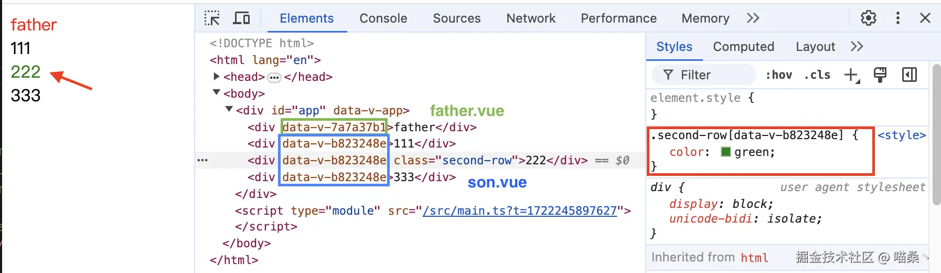Open the DevTools three-dot menu
The image size is (941, 273).
click(897, 18)
